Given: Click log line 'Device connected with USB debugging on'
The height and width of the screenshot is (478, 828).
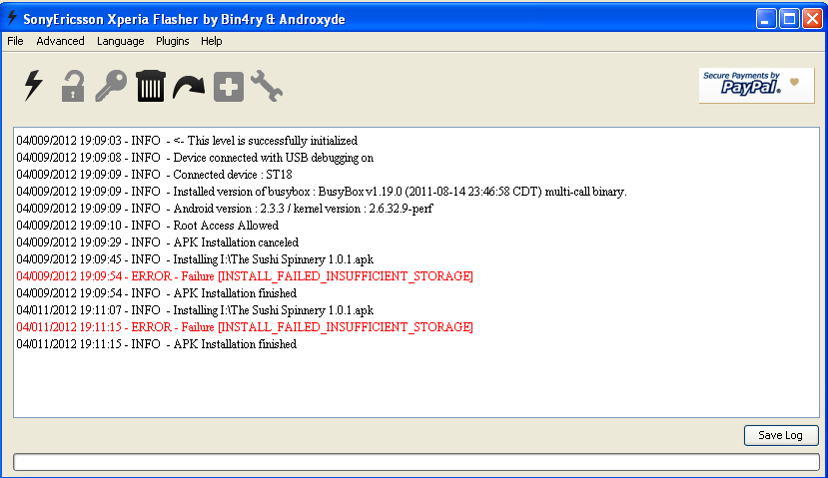Looking at the screenshot, I should point(195,158).
